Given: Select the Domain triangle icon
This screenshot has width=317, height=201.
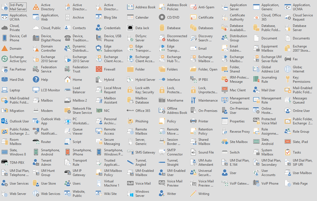Looking at the screenshot, I should tap(4, 49).
